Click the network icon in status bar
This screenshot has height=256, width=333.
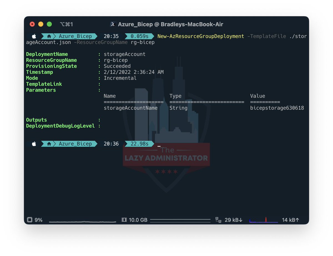click(218, 220)
